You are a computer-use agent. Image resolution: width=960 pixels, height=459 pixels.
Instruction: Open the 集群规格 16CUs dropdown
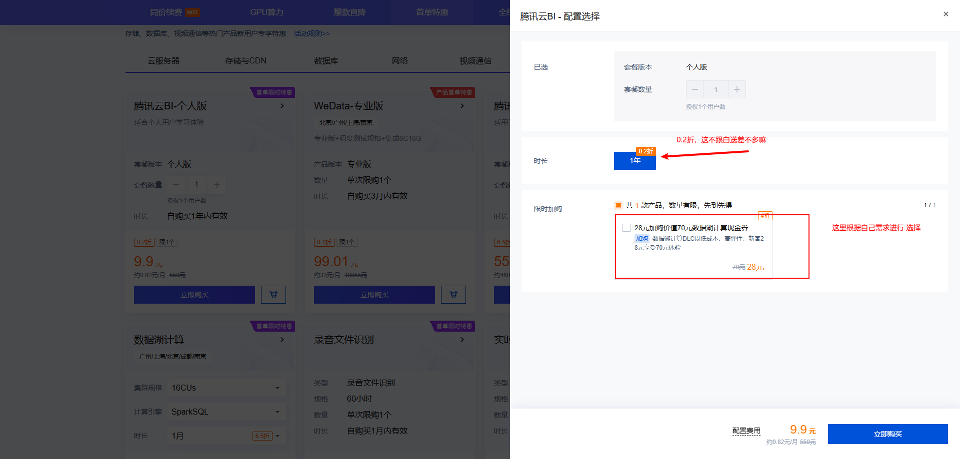(x=226, y=388)
